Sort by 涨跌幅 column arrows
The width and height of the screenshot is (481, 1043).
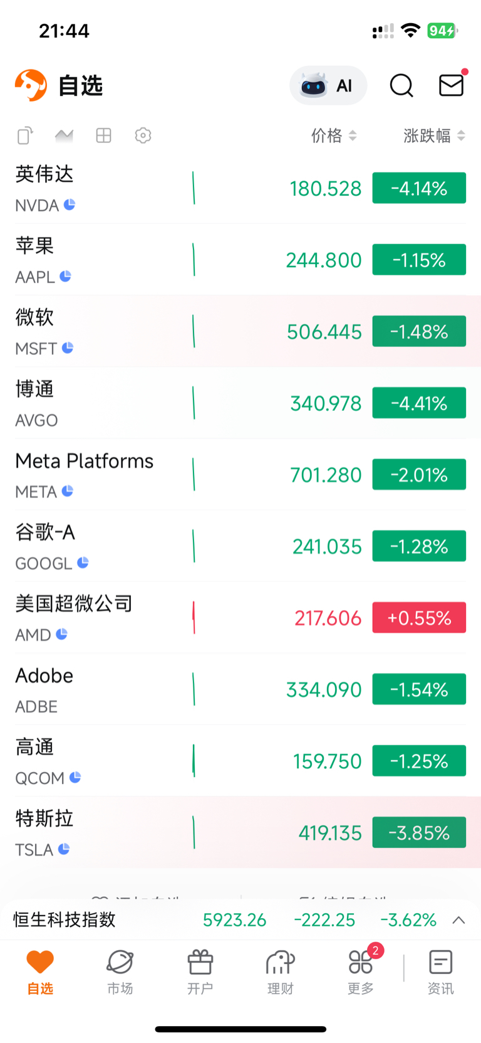[x=461, y=135]
